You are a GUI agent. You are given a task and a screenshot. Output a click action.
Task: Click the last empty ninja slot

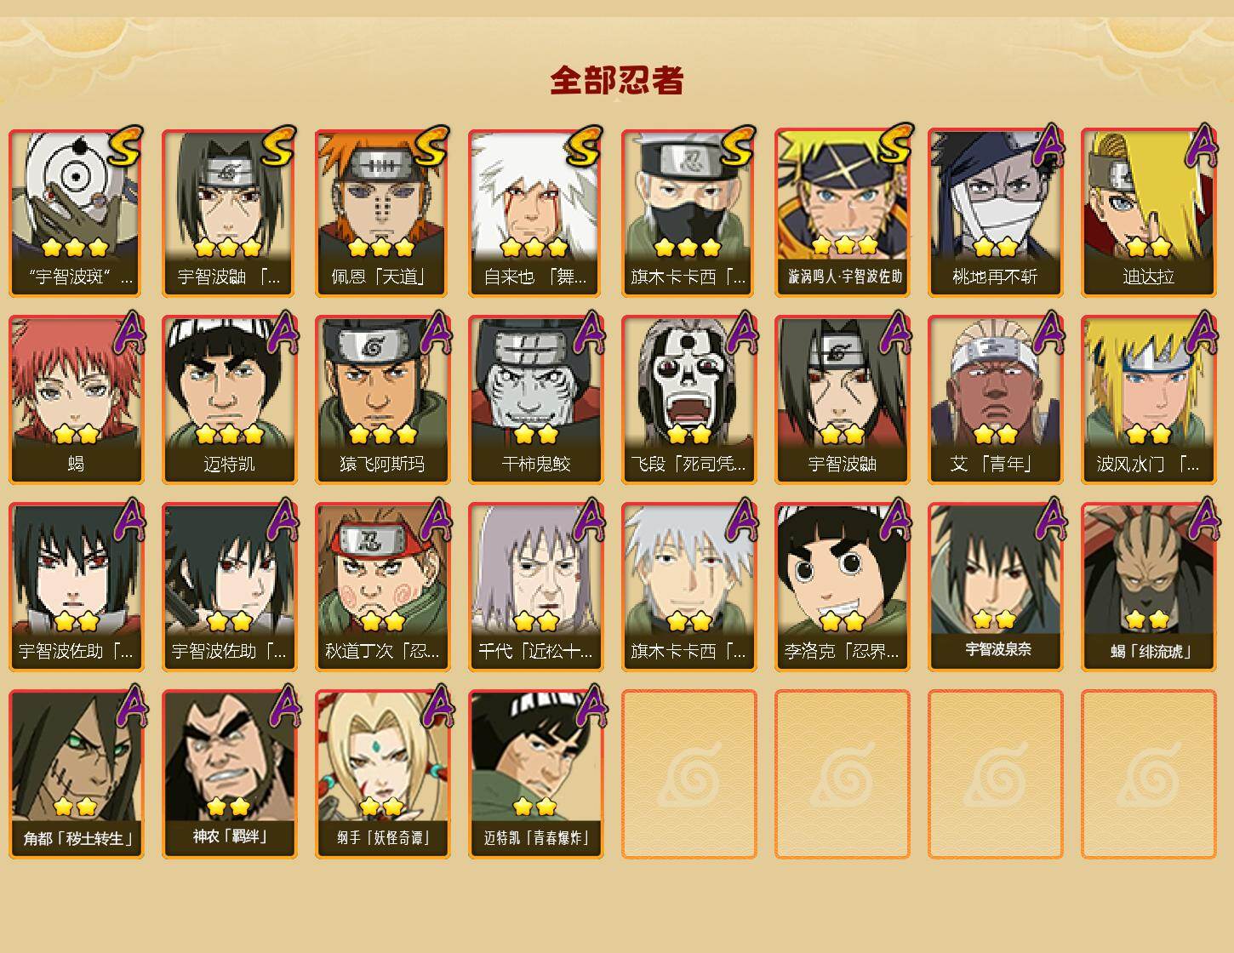(x=1149, y=774)
